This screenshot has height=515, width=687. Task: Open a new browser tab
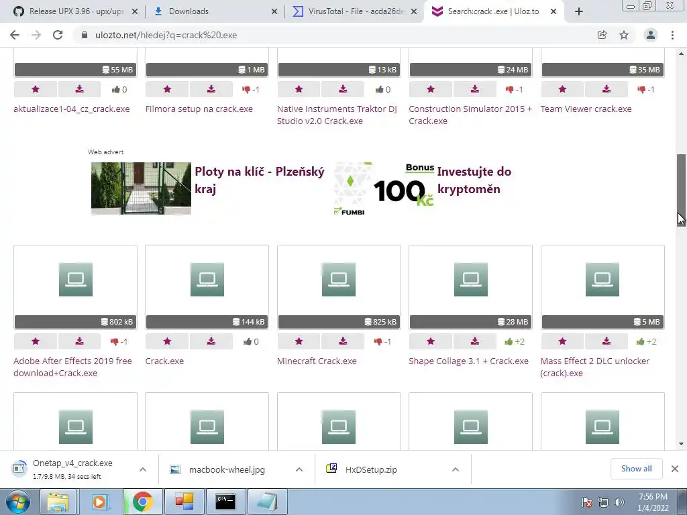579,11
